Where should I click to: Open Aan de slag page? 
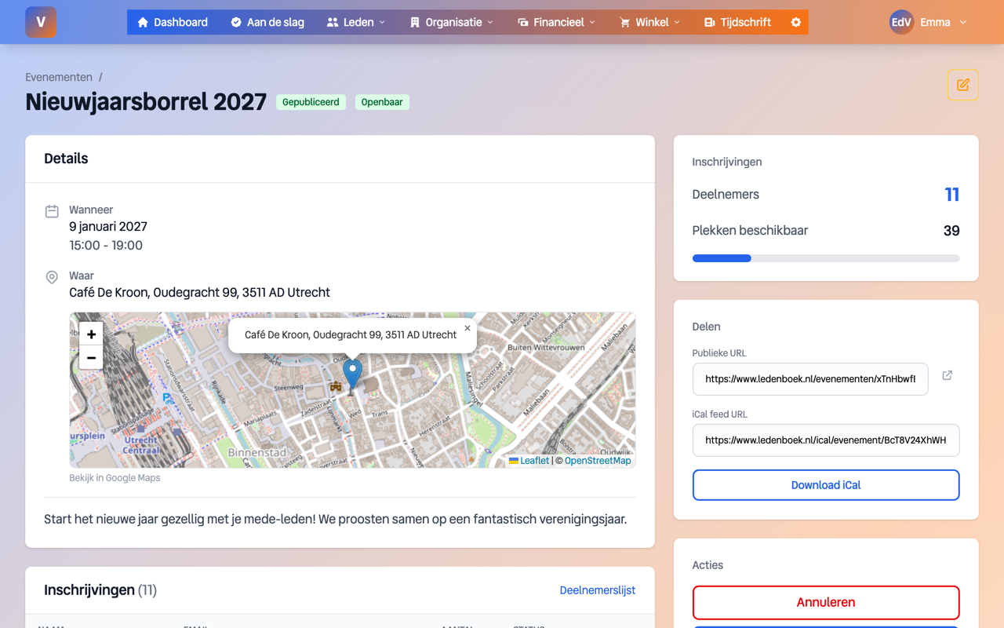267,22
